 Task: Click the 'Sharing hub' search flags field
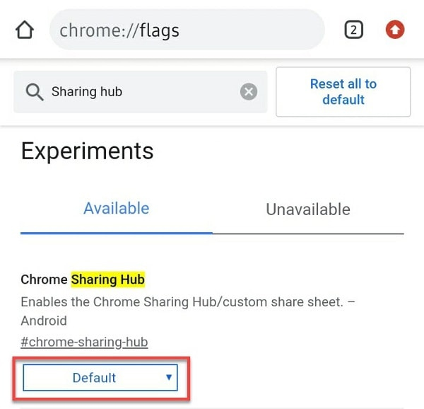[141, 92]
